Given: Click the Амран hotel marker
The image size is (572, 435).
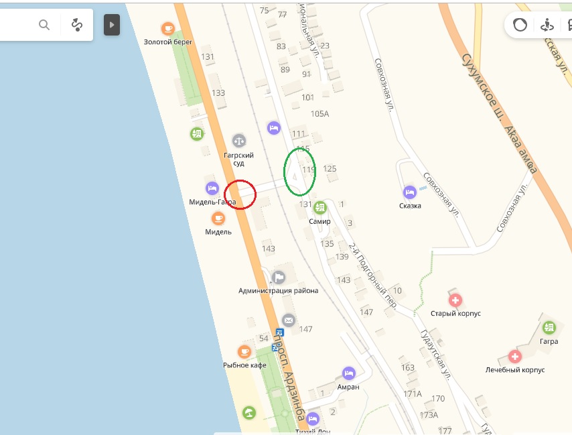Looking at the screenshot, I should (x=349, y=373).
